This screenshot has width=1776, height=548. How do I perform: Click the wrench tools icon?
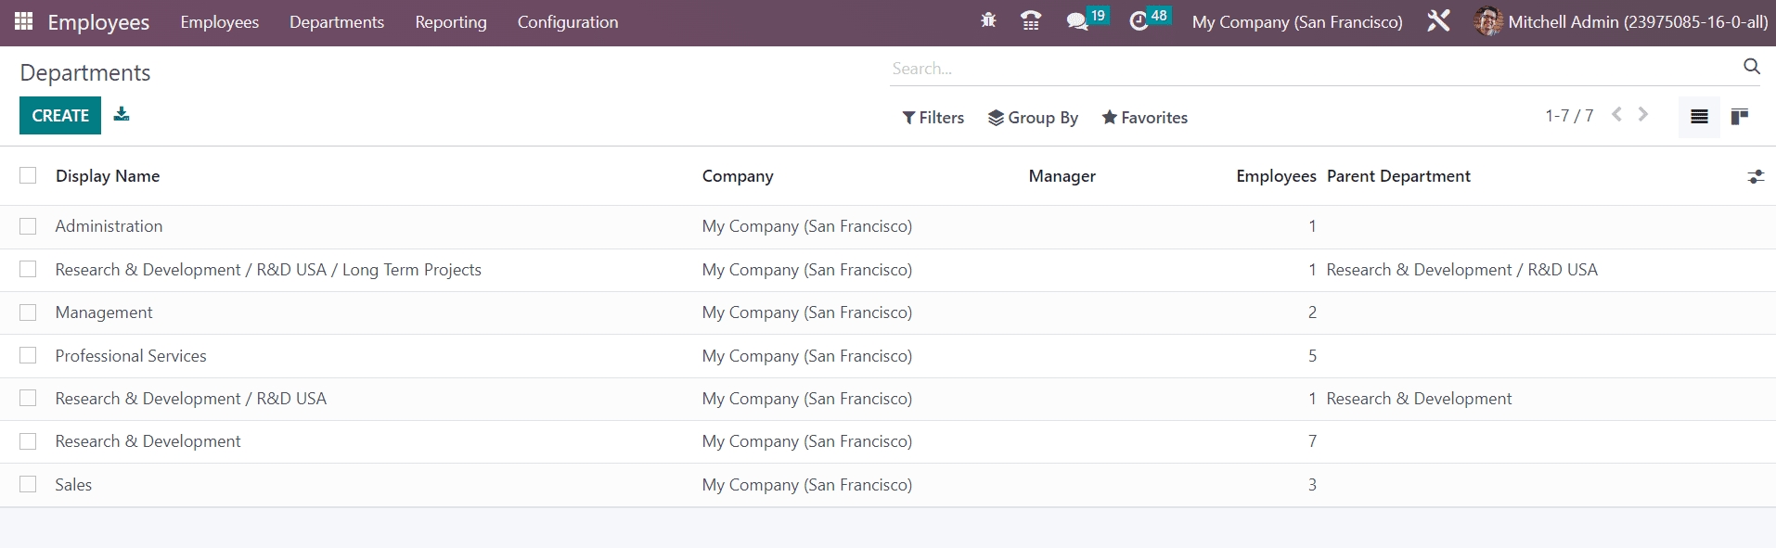[1438, 21]
